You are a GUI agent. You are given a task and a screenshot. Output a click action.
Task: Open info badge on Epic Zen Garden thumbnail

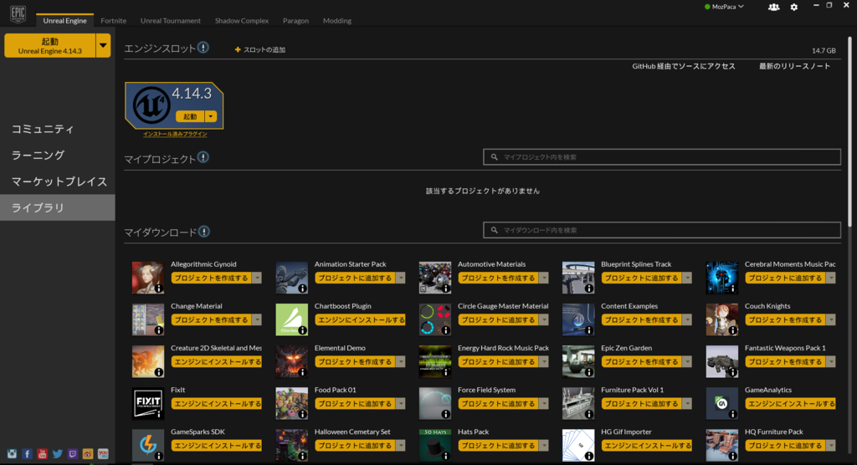click(x=588, y=373)
